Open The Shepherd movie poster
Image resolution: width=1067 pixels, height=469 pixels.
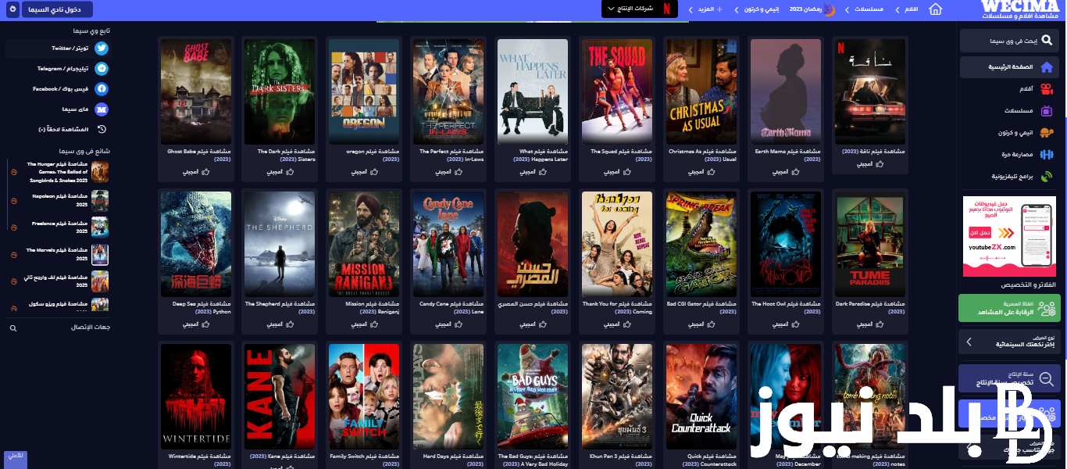pyautogui.click(x=280, y=244)
